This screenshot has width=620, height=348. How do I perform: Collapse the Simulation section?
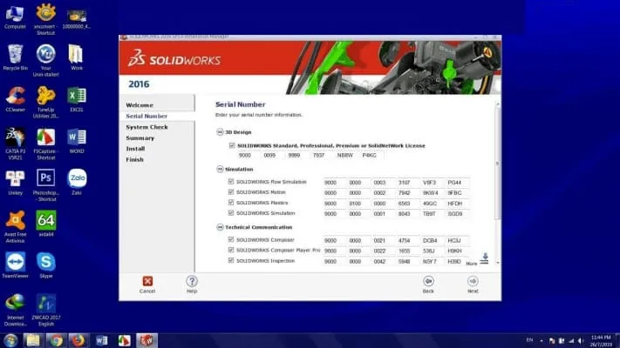220,169
